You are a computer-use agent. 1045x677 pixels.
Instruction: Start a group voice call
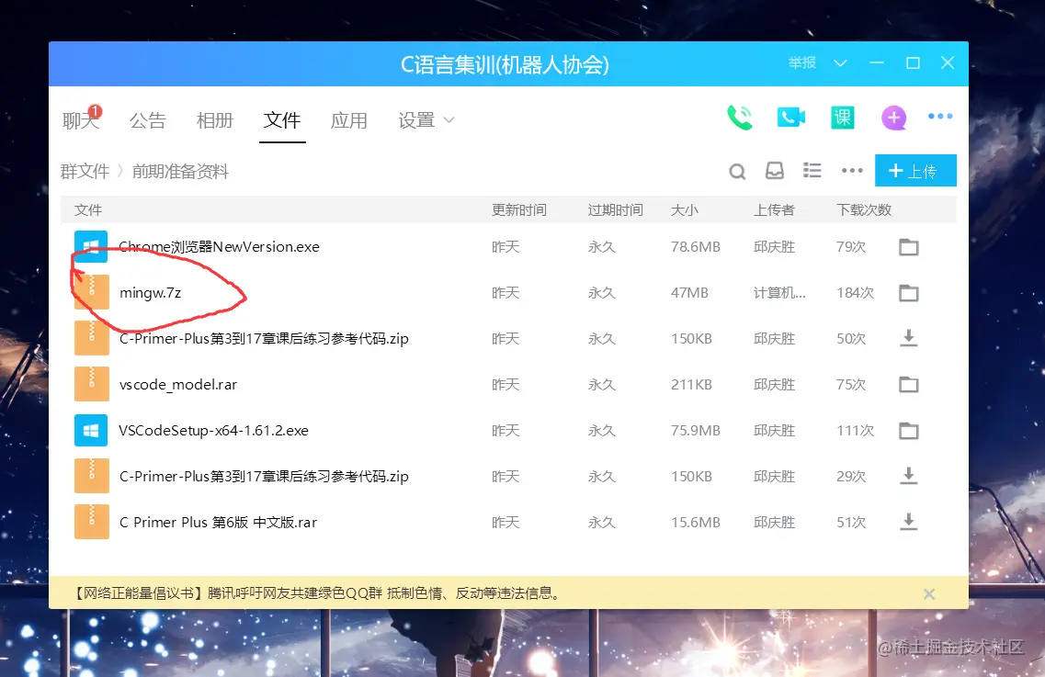click(x=740, y=117)
